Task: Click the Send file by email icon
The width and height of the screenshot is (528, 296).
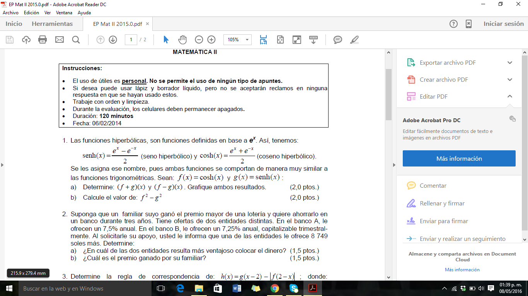Action: pos(59,40)
